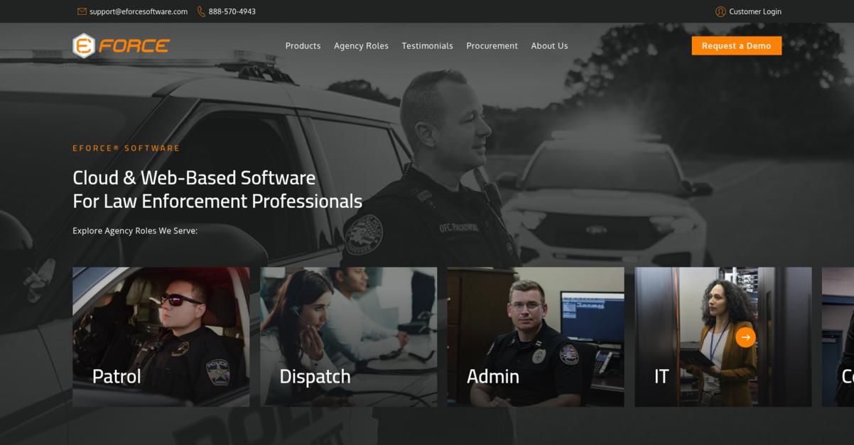Click the Explore Agency Roles We Serve text
Image resolution: width=854 pixels, height=445 pixels.
(135, 231)
